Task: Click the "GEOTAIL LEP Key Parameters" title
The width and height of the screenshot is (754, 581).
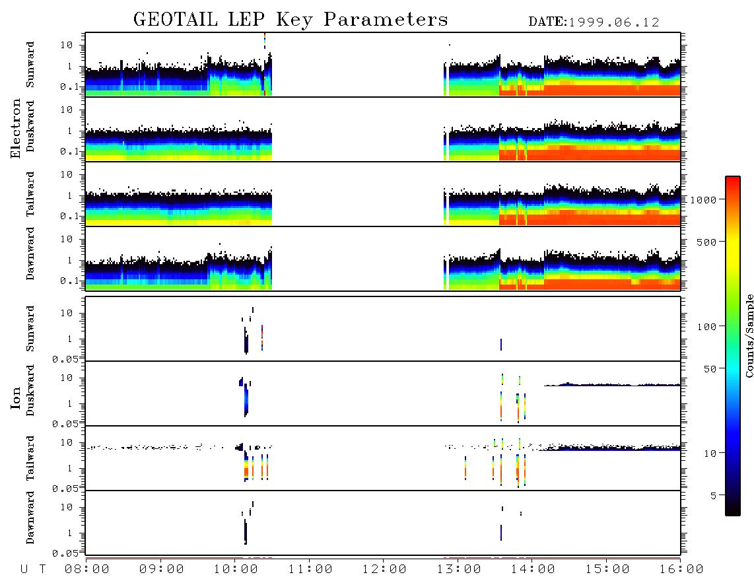Action: [291, 20]
